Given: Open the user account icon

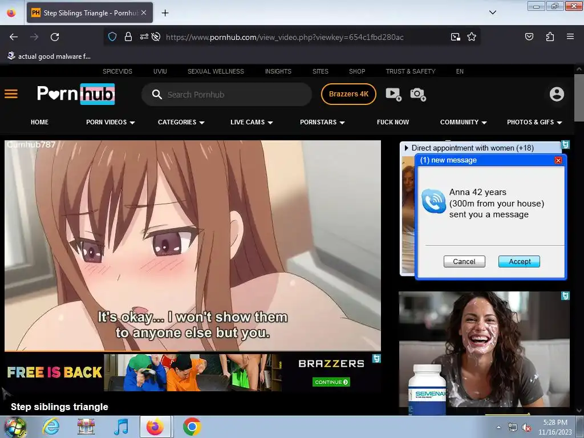Looking at the screenshot, I should point(557,94).
